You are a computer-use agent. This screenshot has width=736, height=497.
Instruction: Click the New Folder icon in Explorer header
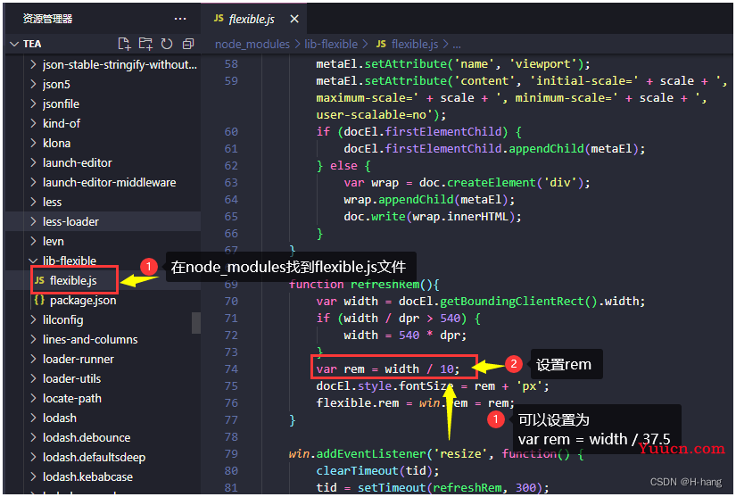click(145, 44)
